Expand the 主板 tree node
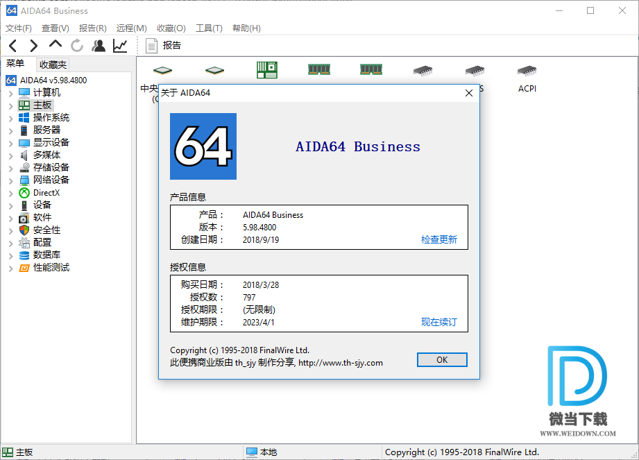639x460 pixels. coord(10,106)
